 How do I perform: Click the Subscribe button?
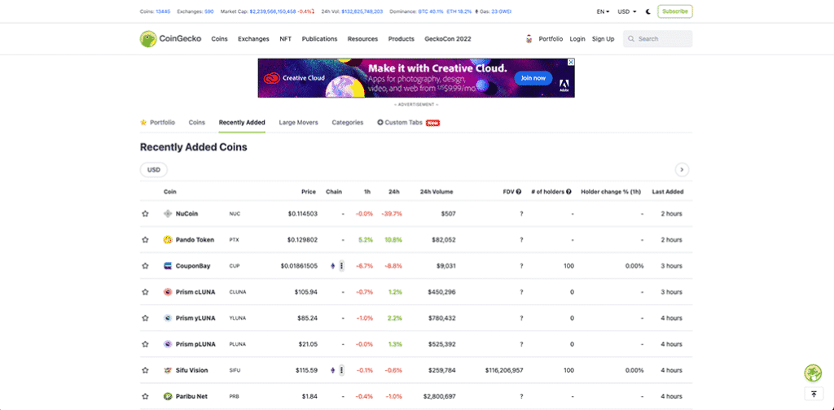point(675,11)
